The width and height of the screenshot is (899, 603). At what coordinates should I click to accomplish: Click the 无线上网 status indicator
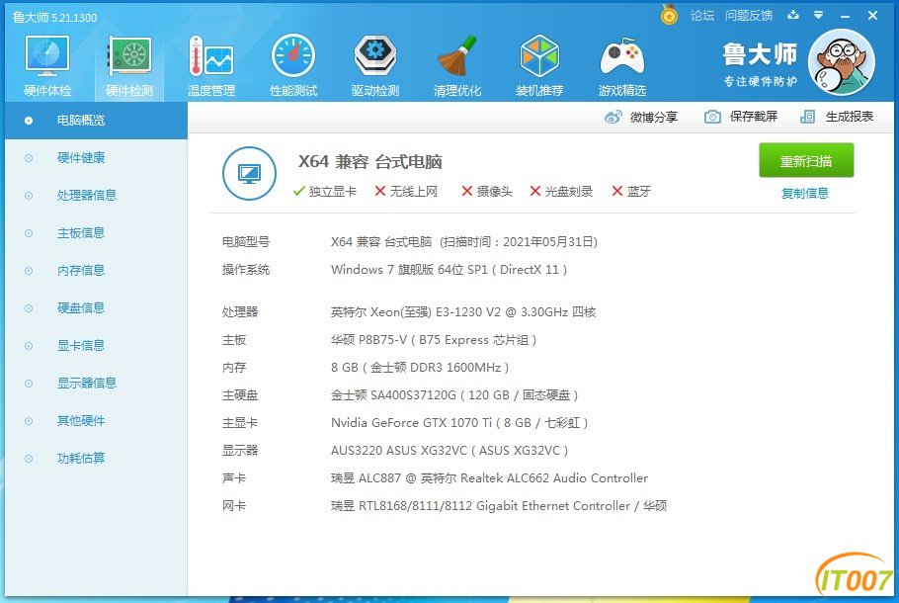point(406,192)
